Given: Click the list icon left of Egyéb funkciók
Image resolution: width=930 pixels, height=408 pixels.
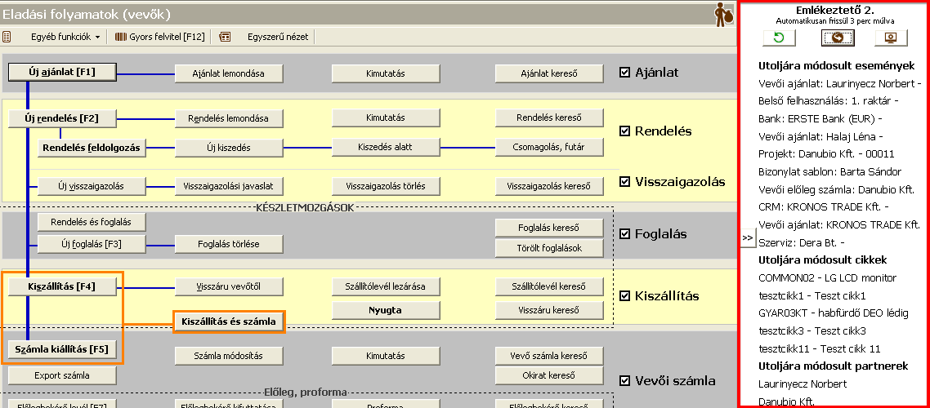Looking at the screenshot, I should 7,37.
